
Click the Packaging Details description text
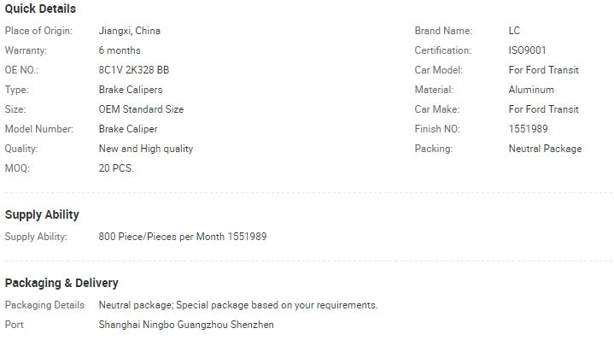pyautogui.click(x=238, y=305)
